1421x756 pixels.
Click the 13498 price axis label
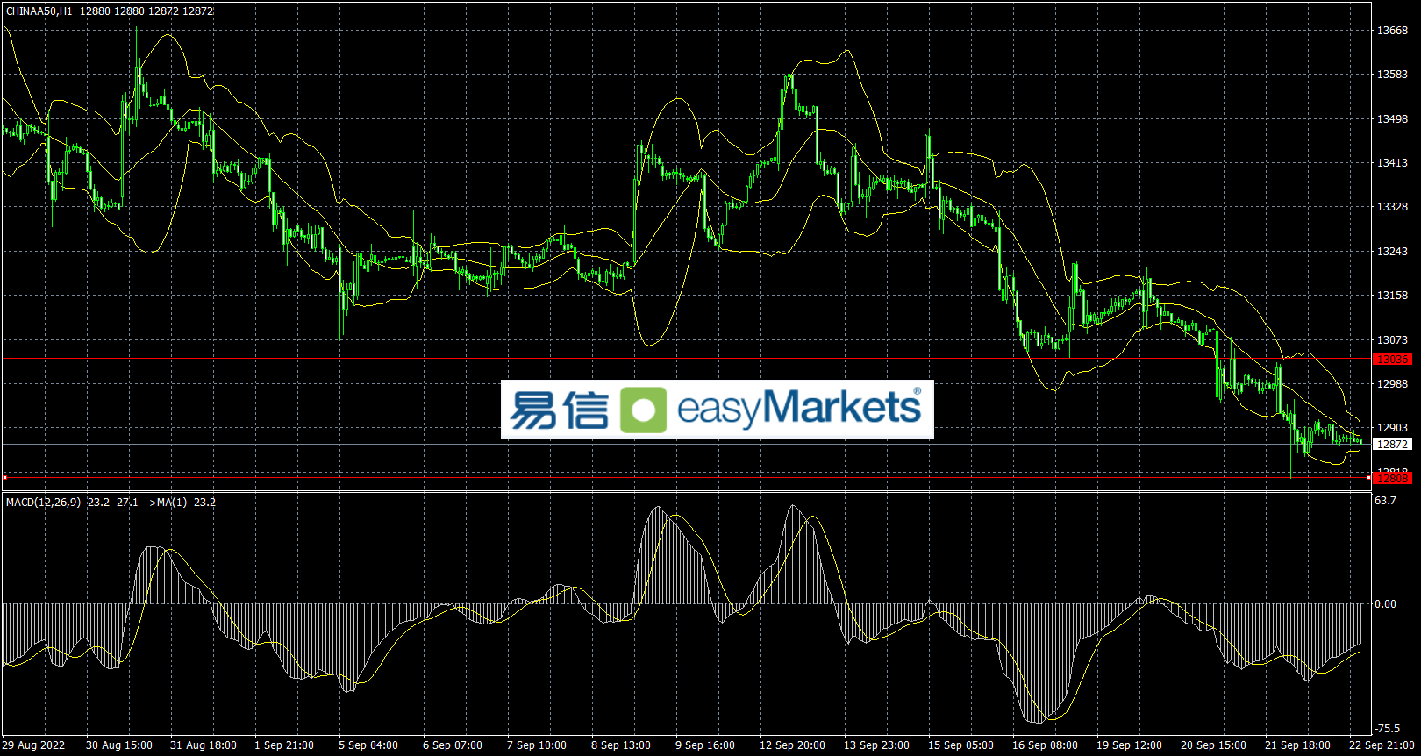pyautogui.click(x=1392, y=119)
